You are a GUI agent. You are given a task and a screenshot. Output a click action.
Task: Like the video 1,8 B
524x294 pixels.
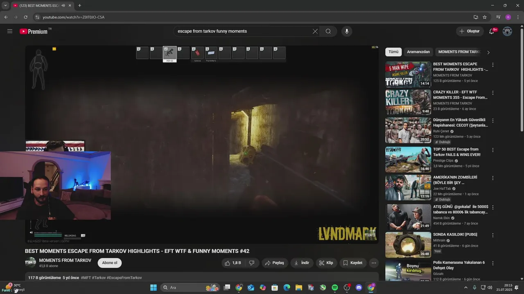pos(233,263)
